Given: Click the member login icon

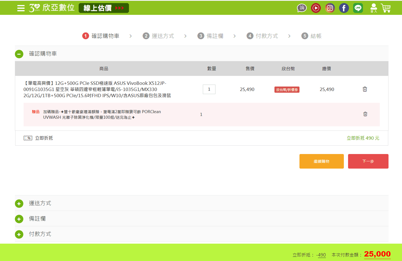Looking at the screenshot, I should coord(374,8).
